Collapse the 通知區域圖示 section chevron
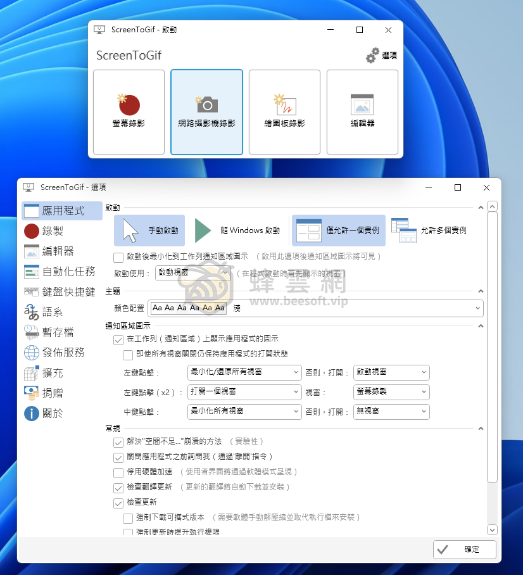Viewport: 523px width, 575px height. [481, 326]
